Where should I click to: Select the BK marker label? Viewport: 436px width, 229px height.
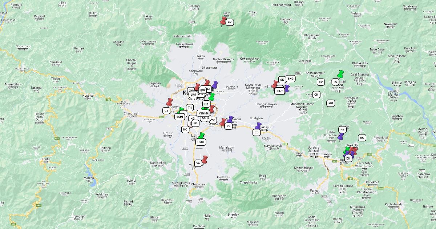229,23
